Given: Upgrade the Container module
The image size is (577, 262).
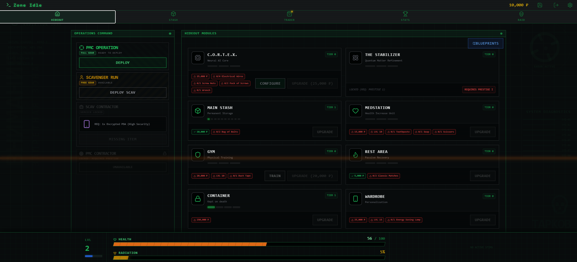Looking at the screenshot, I should (x=325, y=220).
